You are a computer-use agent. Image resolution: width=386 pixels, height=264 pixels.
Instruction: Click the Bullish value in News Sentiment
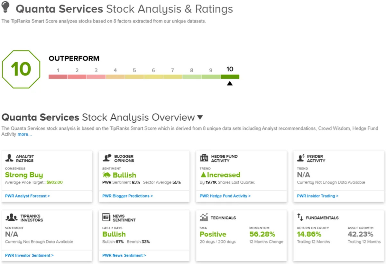[114, 234]
